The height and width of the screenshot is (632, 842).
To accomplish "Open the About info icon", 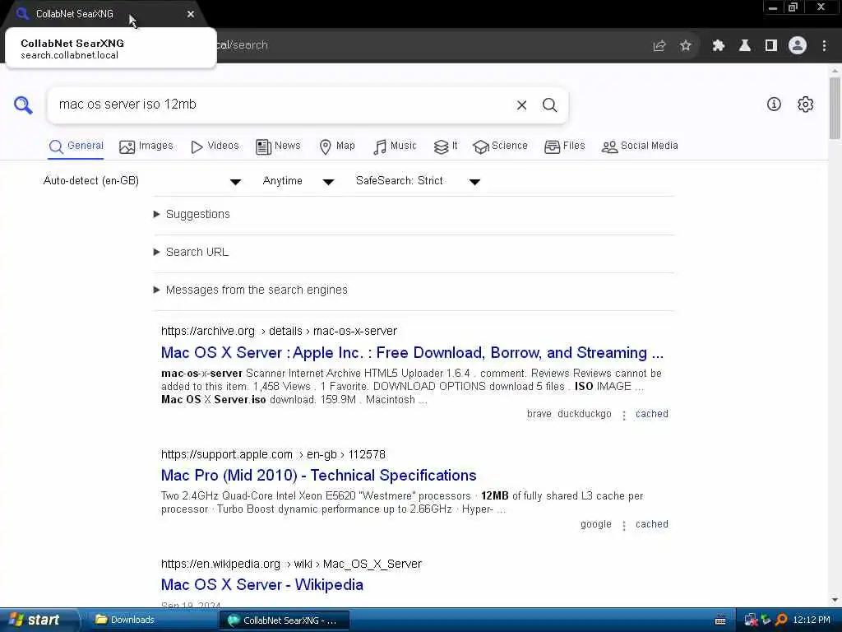I will click(x=774, y=105).
